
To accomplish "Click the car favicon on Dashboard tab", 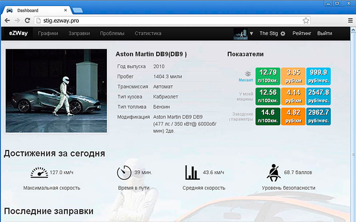I will pyautogui.click(x=9, y=10).
